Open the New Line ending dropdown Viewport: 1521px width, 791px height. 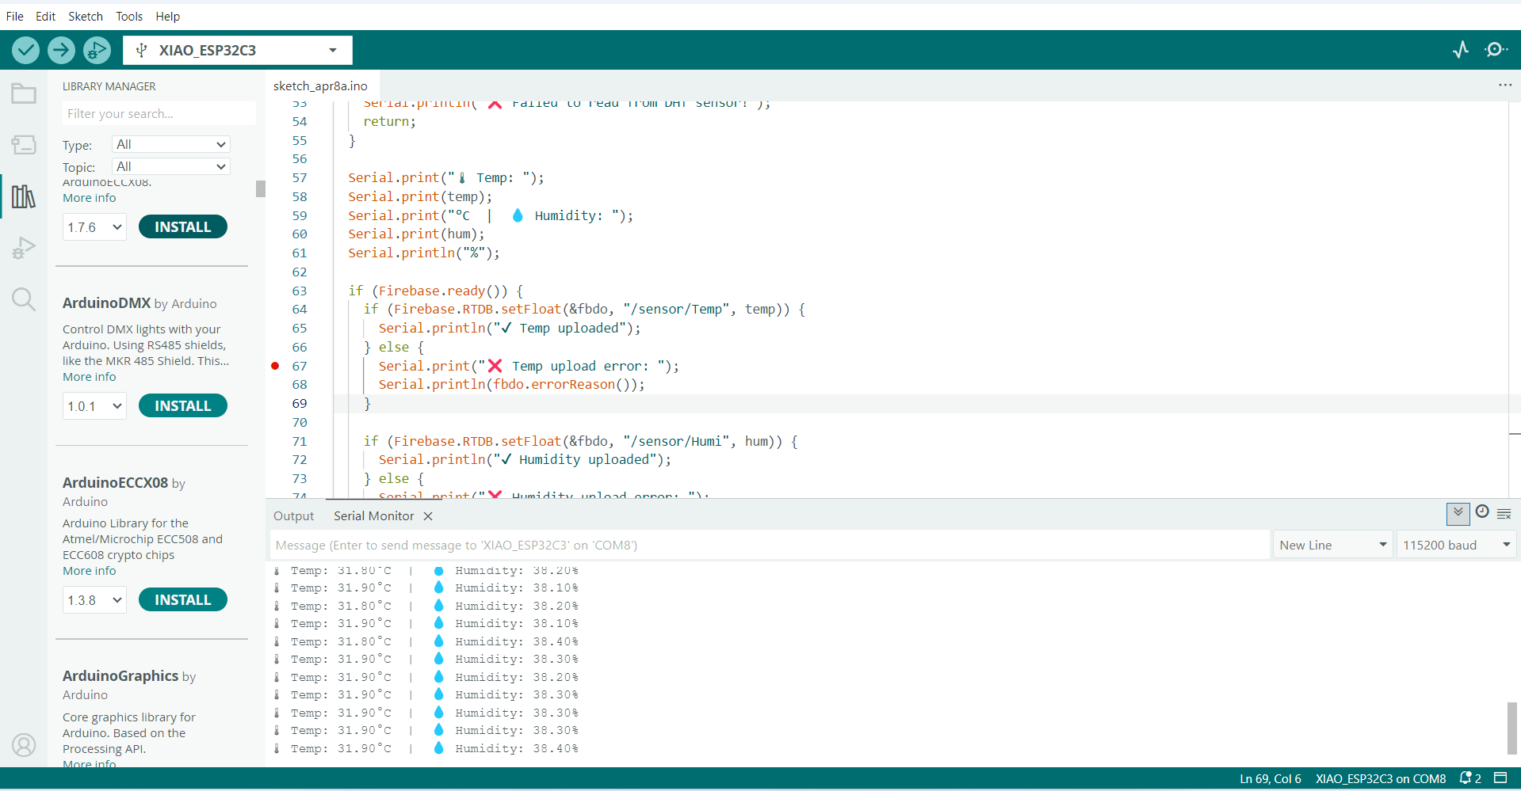click(x=1333, y=545)
